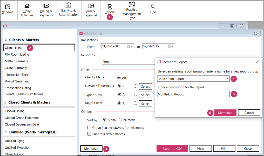Select Unbilled Aging report
The image size is (264, 156).
click(x=15, y=141)
